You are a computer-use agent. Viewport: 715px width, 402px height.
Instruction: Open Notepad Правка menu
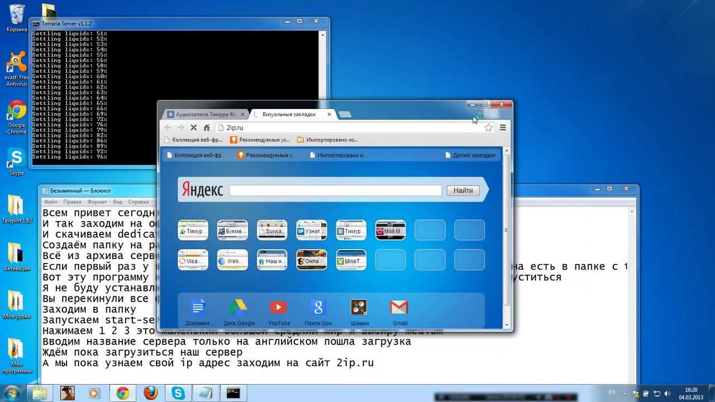[x=72, y=202]
